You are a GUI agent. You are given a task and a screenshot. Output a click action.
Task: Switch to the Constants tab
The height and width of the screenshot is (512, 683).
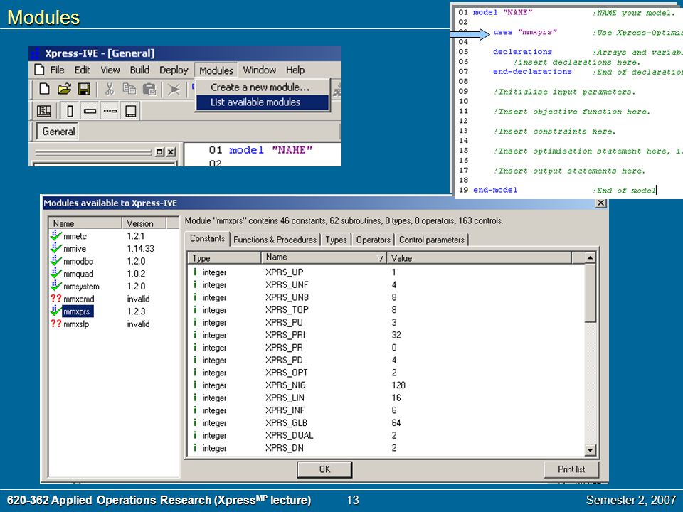[x=207, y=239]
